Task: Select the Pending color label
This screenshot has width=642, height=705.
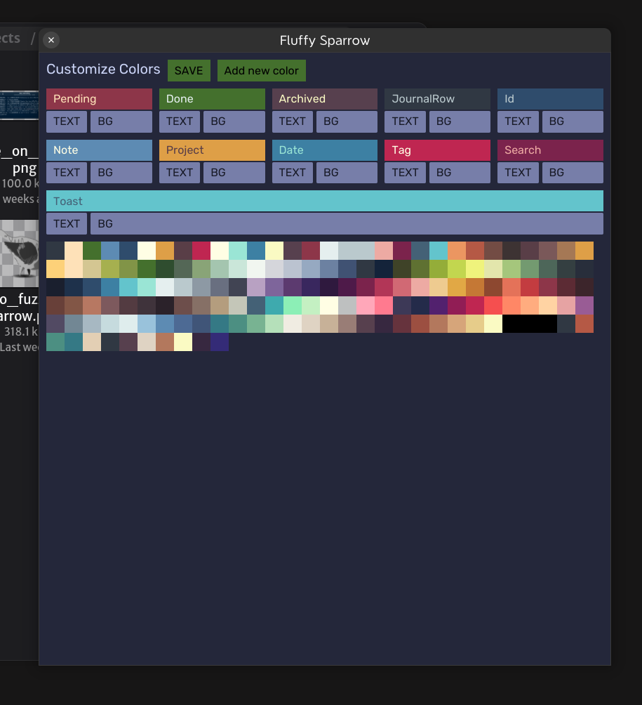Action: point(100,99)
